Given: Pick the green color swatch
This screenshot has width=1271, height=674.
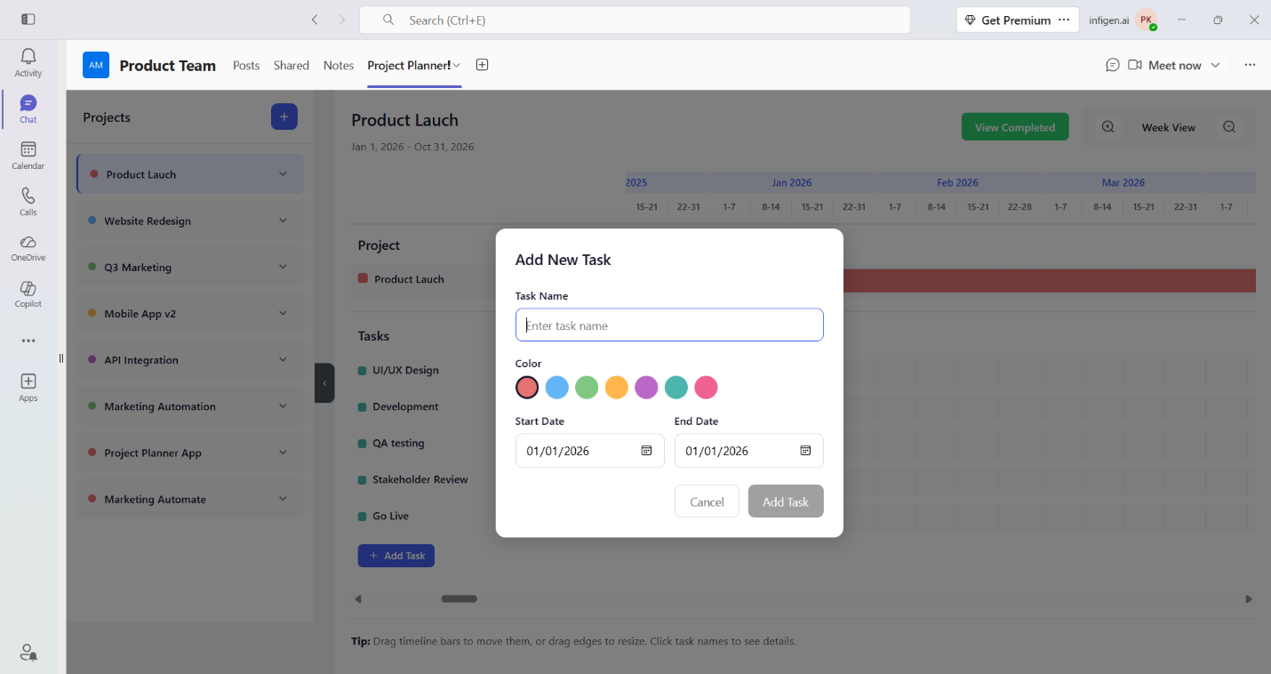Looking at the screenshot, I should coord(587,388).
